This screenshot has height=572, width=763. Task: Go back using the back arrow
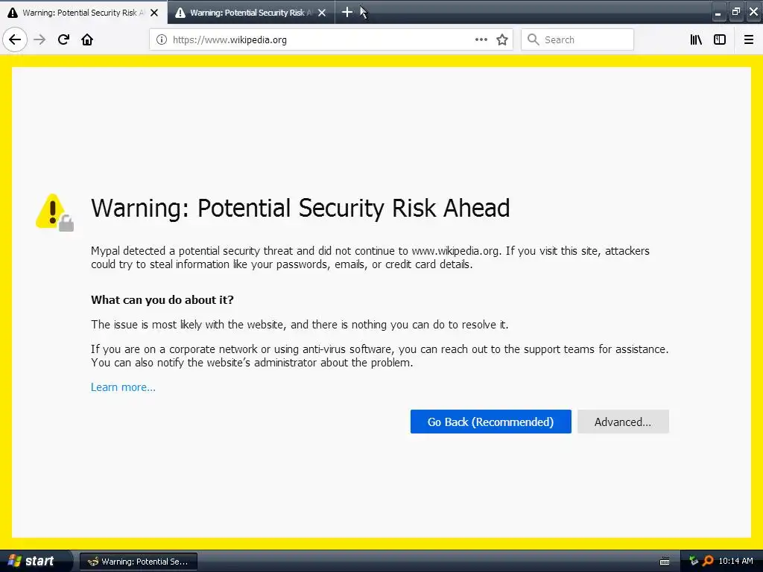click(x=15, y=40)
